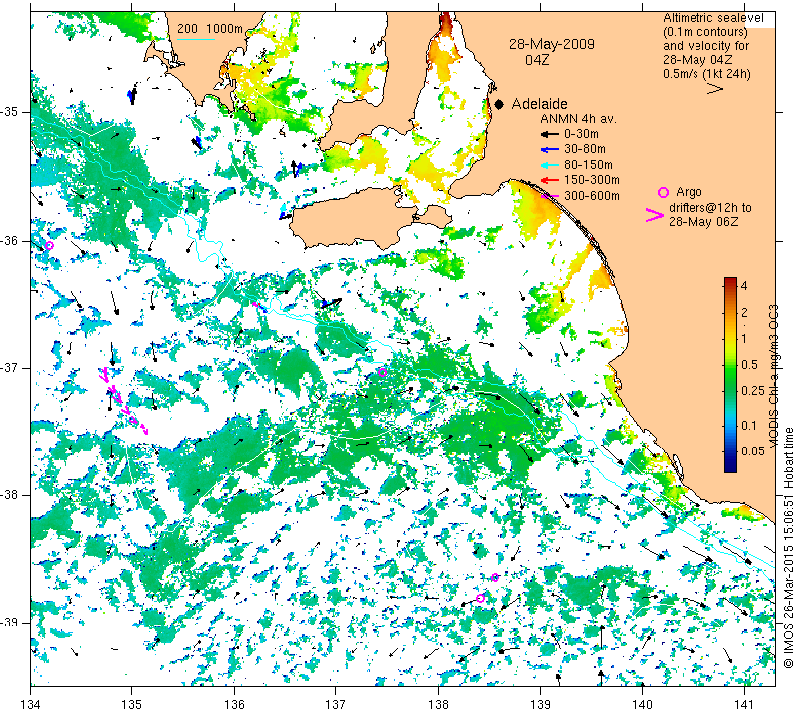
Task: Click the IMOS copyright timestamp text
Action: (x=788, y=547)
